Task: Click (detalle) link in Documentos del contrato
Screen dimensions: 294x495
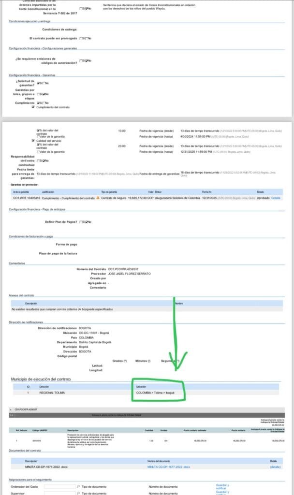Action: click(x=275, y=466)
